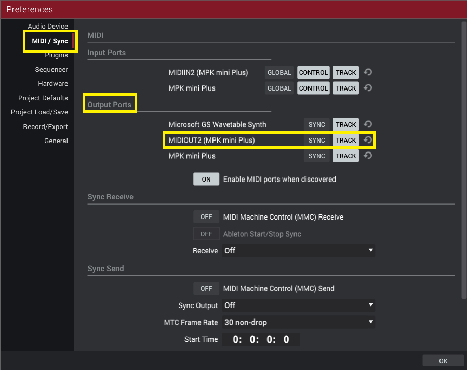Screen dimensions: 467x370
Task: Reset the MIDIIN2 (MPK mini Plus) input port
Action: (368, 72)
